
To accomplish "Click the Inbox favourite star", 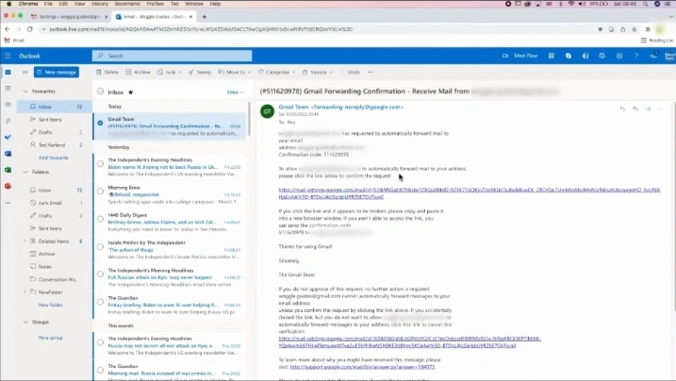I will coord(131,92).
